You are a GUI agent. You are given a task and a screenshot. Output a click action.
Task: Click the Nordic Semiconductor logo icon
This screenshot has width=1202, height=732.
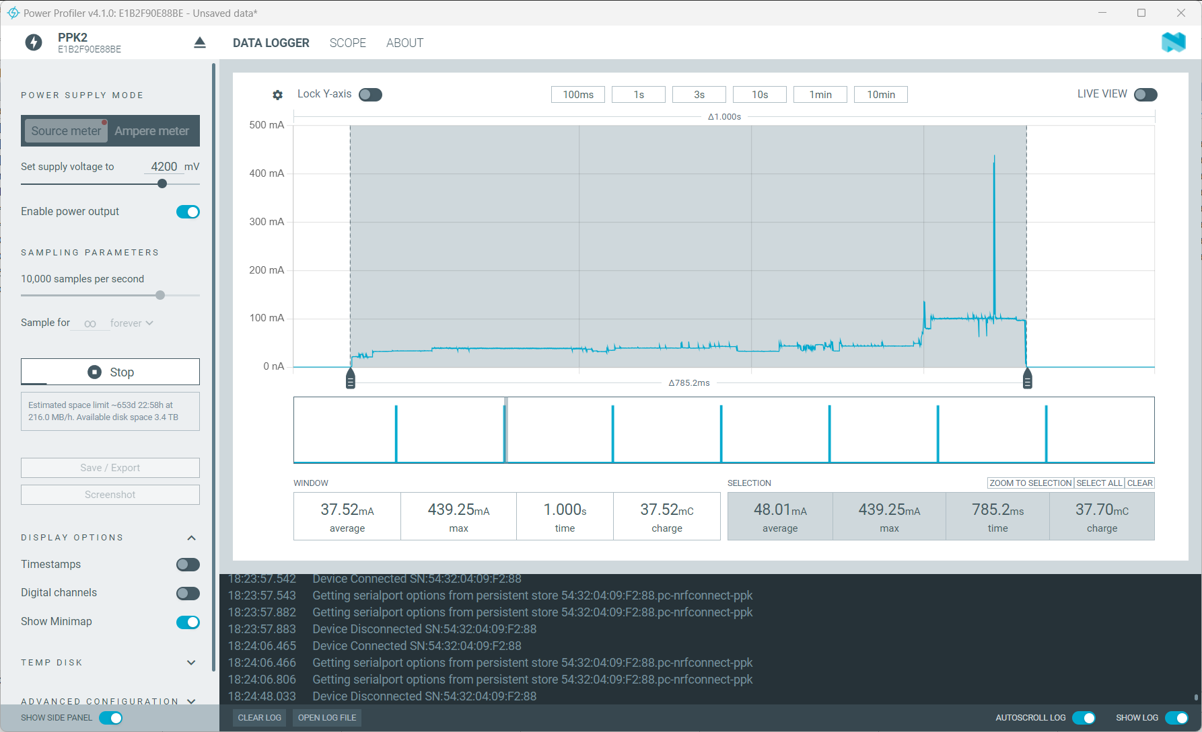1173,42
